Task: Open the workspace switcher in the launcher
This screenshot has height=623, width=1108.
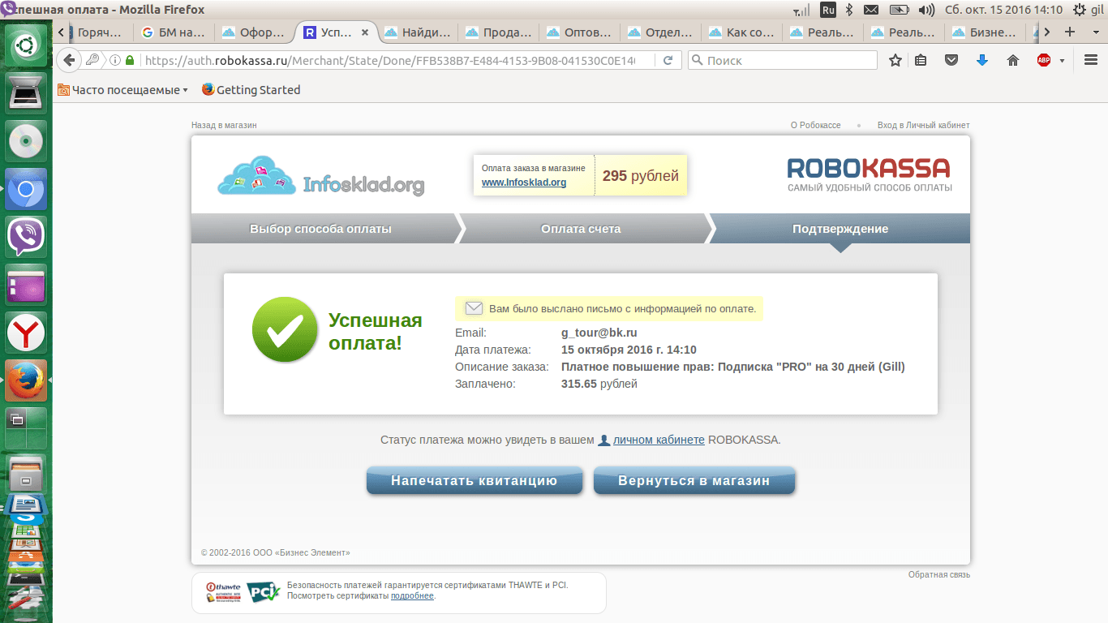Action: click(27, 428)
